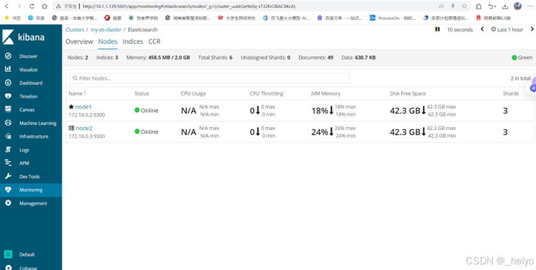This screenshot has height=270, width=536.
Task: Go to the Clusters breadcrumb link
Action: pyautogui.click(x=75, y=30)
